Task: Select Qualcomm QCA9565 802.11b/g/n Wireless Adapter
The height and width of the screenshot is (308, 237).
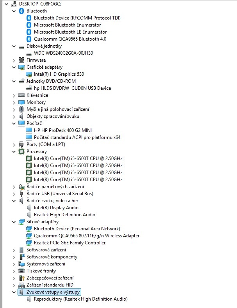Action: pos(87,236)
